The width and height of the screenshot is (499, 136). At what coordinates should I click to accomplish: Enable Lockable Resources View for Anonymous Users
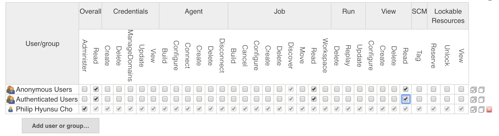point(461,89)
